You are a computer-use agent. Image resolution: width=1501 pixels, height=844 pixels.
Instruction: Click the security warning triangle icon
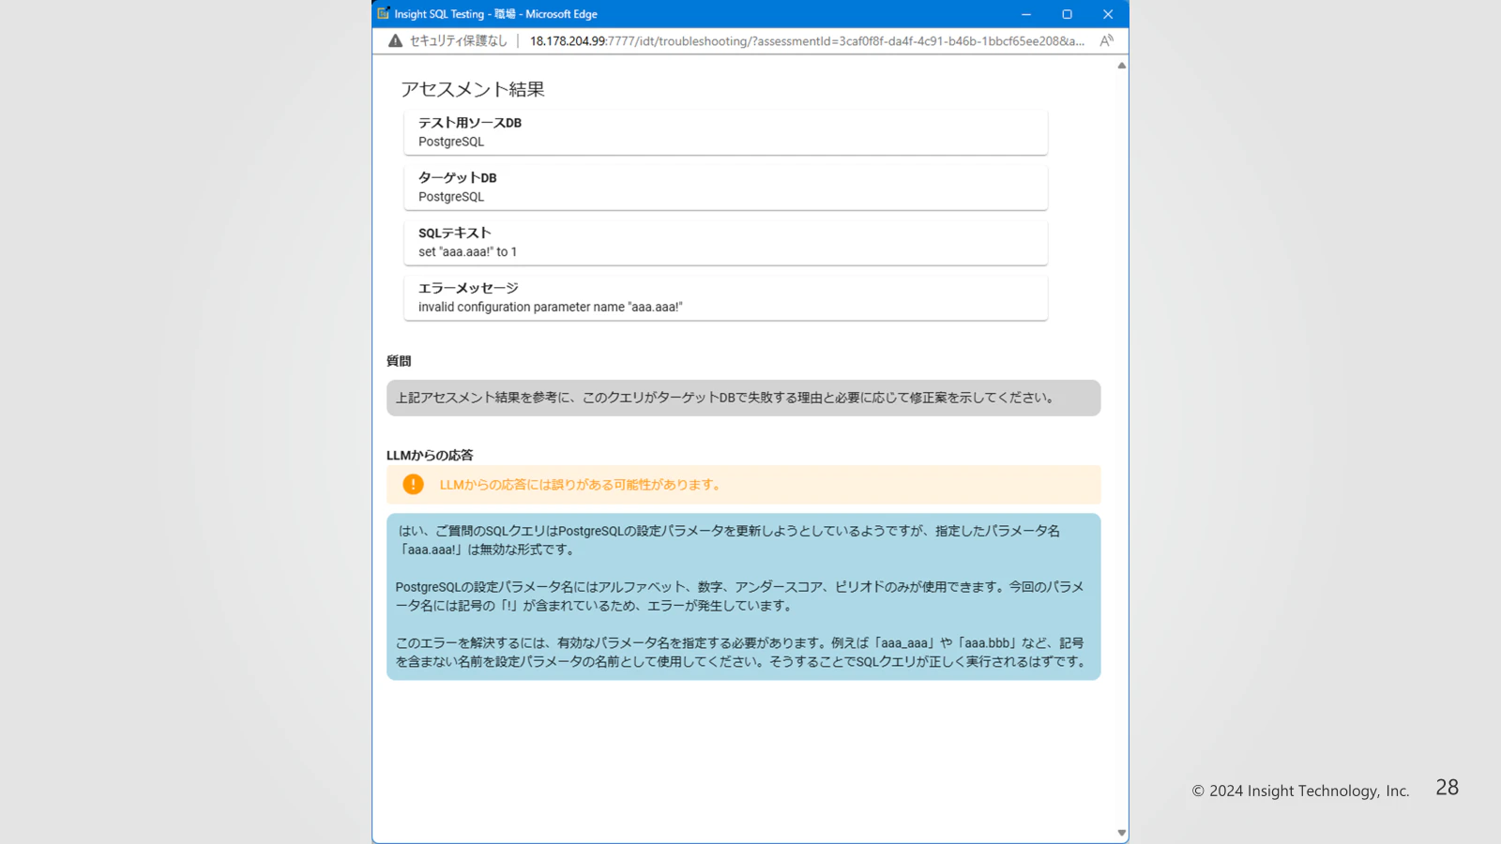(x=395, y=40)
